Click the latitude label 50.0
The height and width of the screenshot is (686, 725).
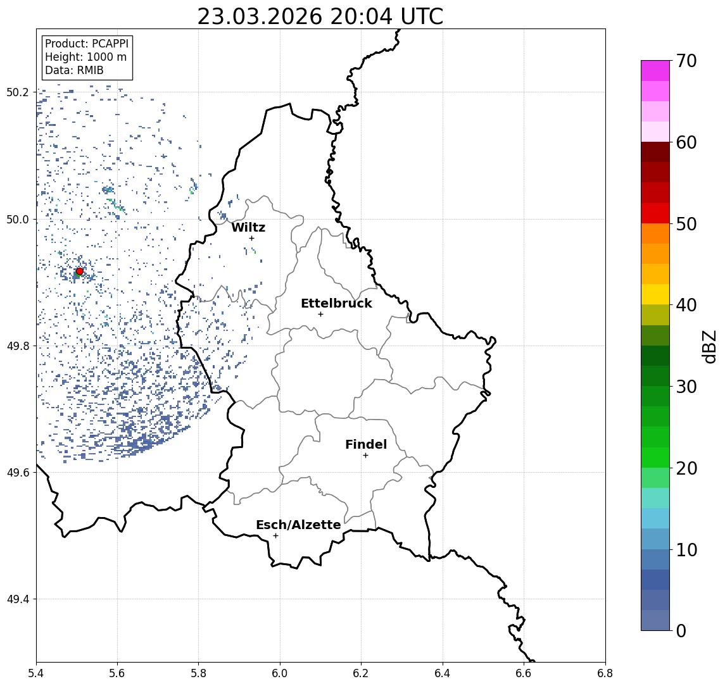pos(18,220)
